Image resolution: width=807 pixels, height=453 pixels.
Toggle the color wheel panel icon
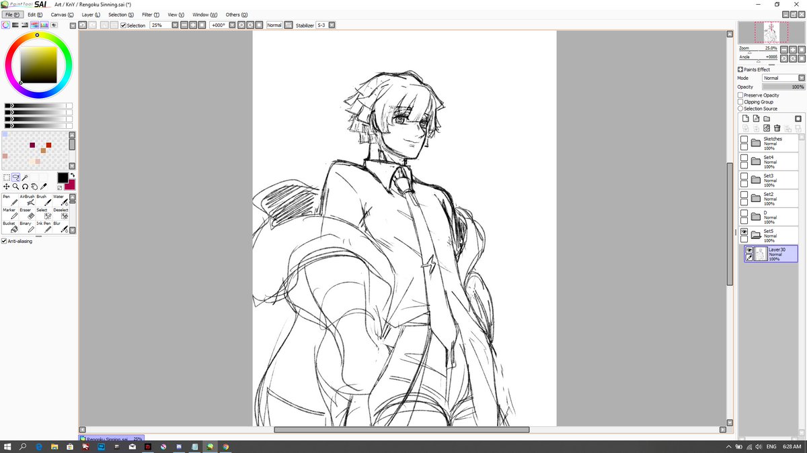click(5, 25)
